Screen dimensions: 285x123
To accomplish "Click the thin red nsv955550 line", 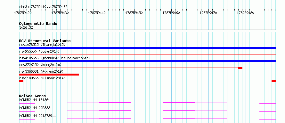I will click(x=147, y=54).
